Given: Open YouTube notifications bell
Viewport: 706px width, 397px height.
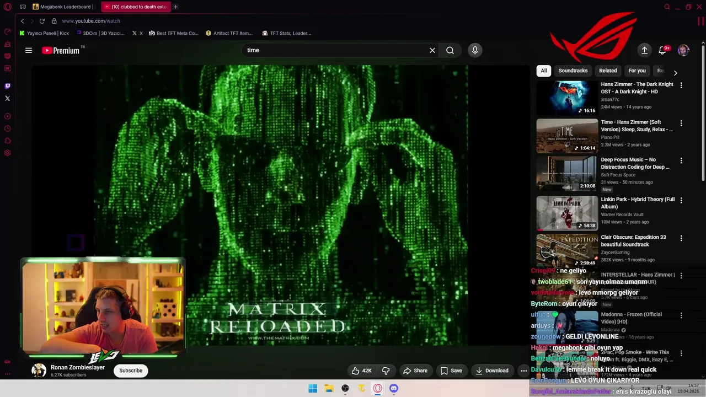Looking at the screenshot, I should point(662,50).
